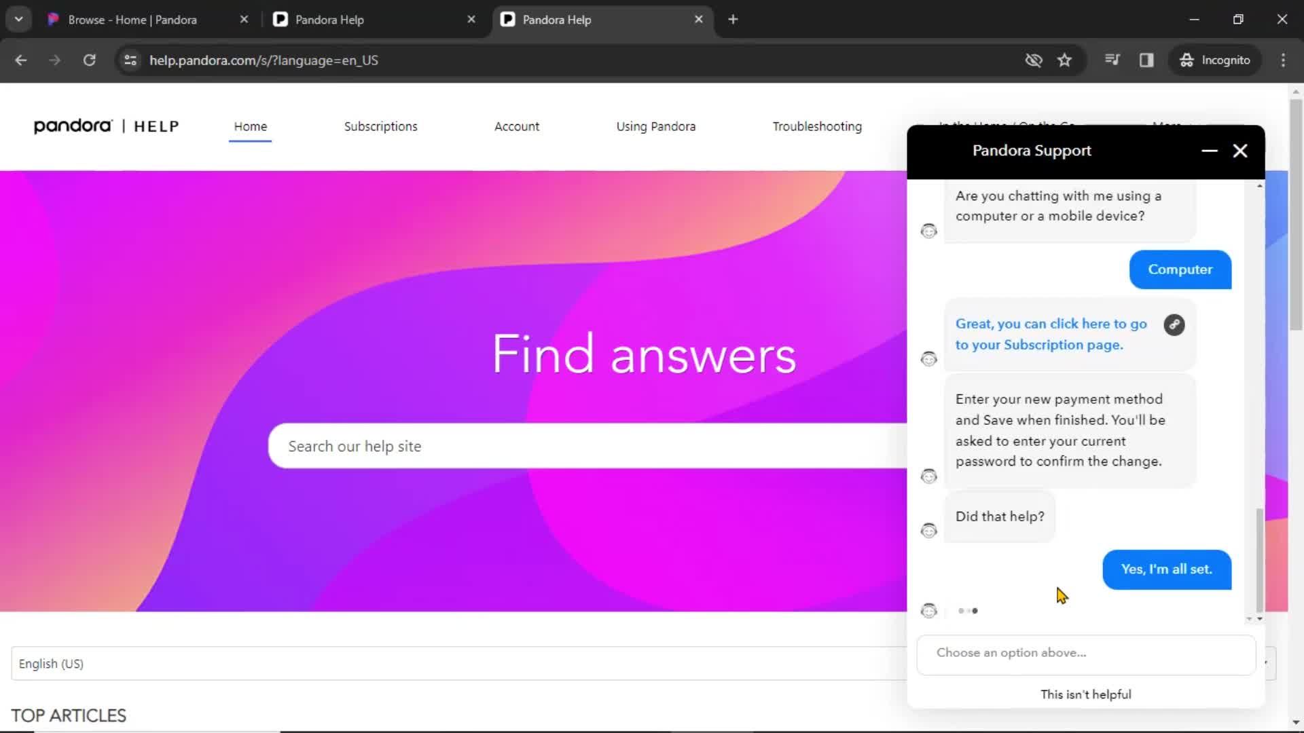
Task: Minimize the Pandora Support chat panel
Action: pos(1210,151)
